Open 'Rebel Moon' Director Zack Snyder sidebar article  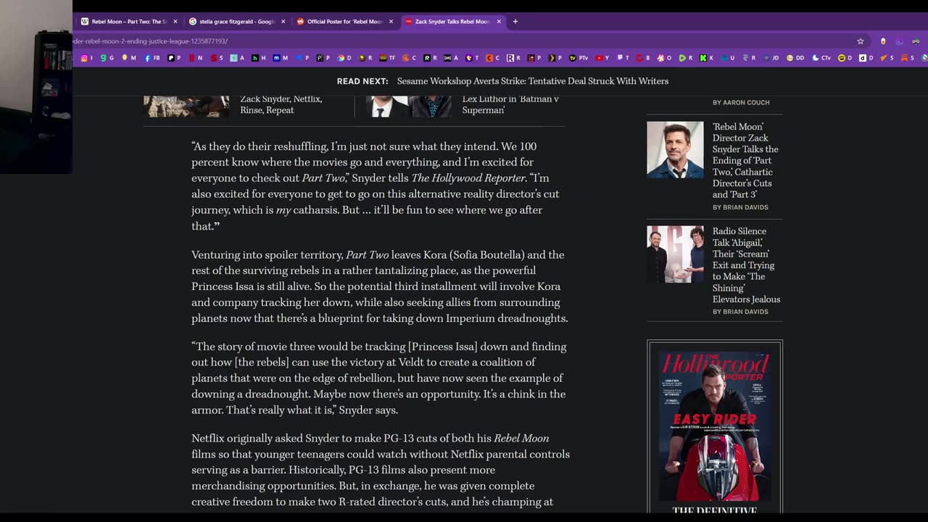coord(745,160)
